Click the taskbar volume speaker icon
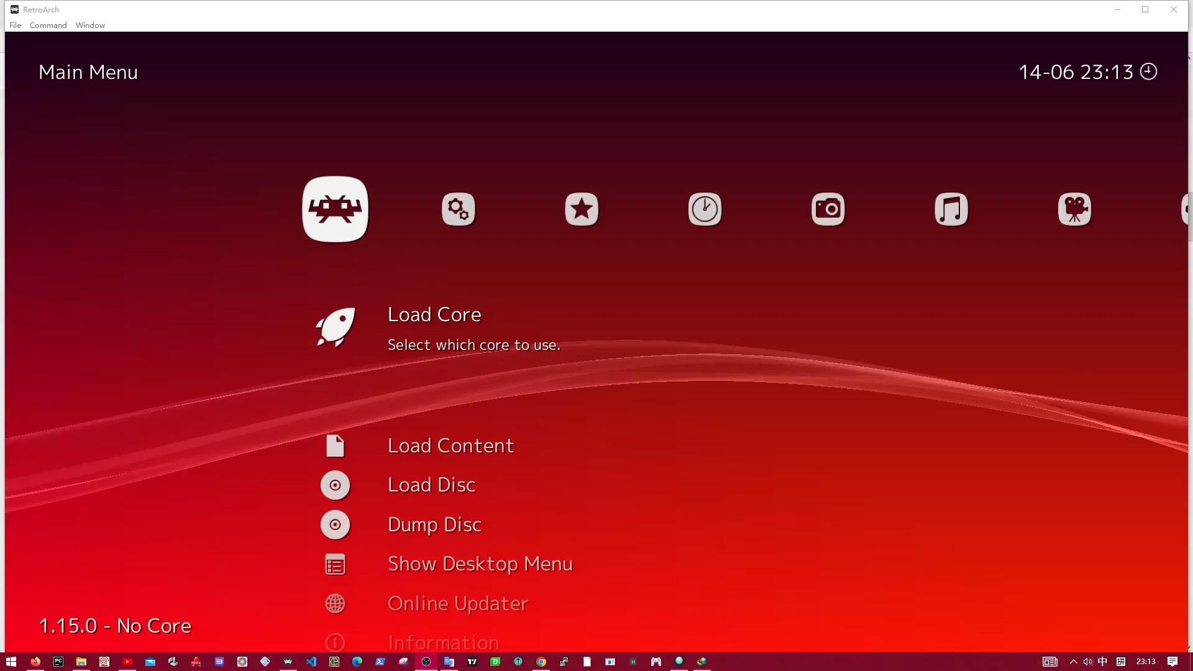Viewport: 1193px width, 671px height. point(1087,662)
